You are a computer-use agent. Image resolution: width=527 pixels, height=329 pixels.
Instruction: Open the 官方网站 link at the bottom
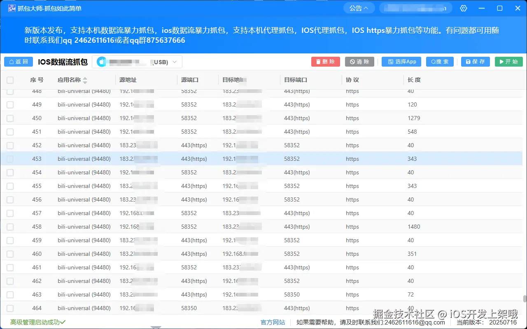(273, 322)
